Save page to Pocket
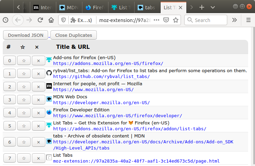 pyautogui.click(x=166, y=20)
